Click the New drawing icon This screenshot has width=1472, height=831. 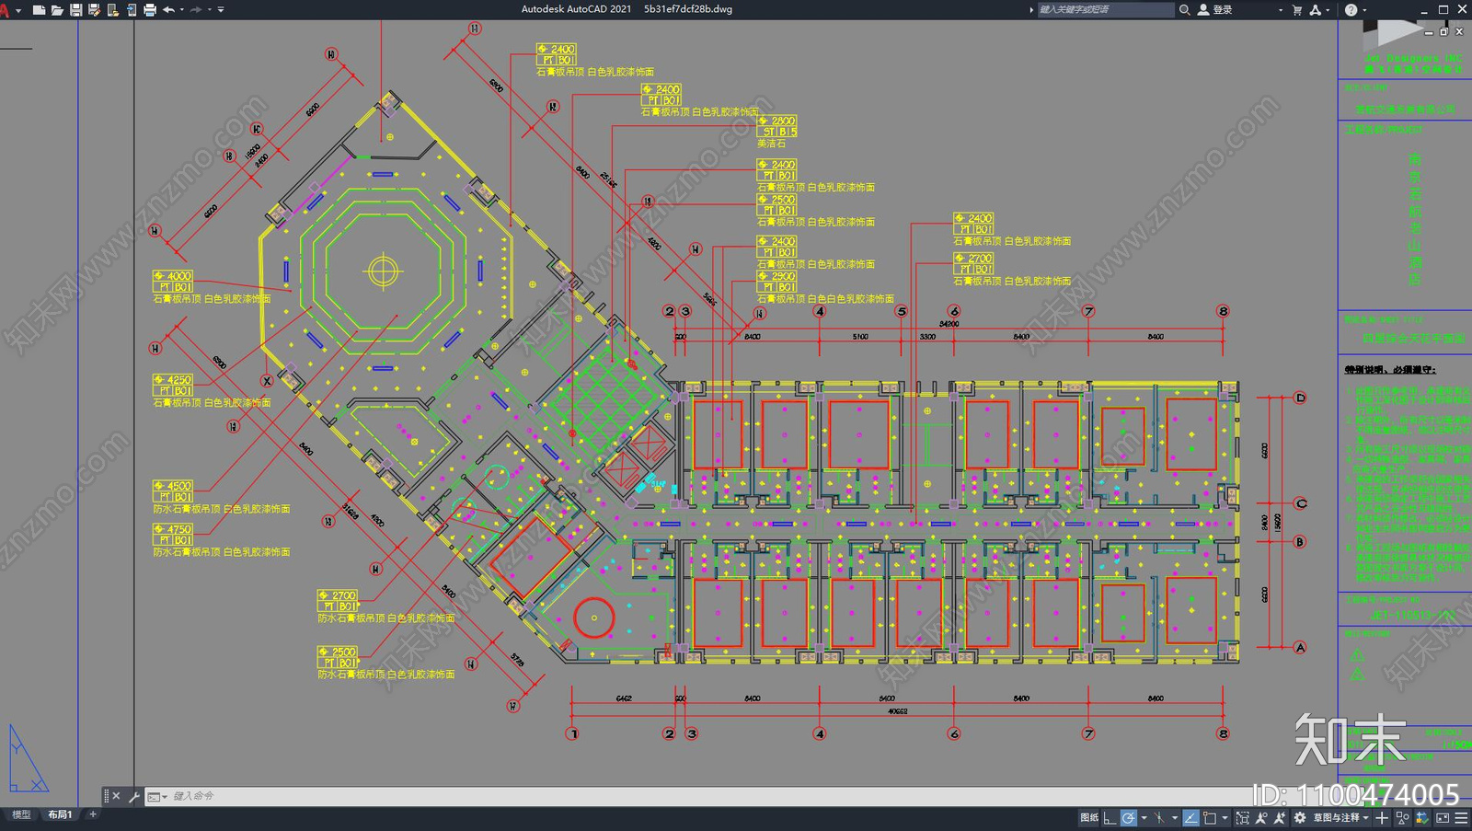(x=39, y=10)
